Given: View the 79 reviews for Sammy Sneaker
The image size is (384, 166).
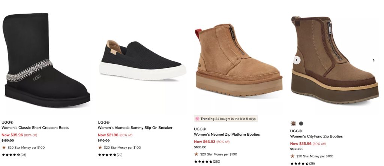Looking at the screenshot, I should (x=119, y=155).
